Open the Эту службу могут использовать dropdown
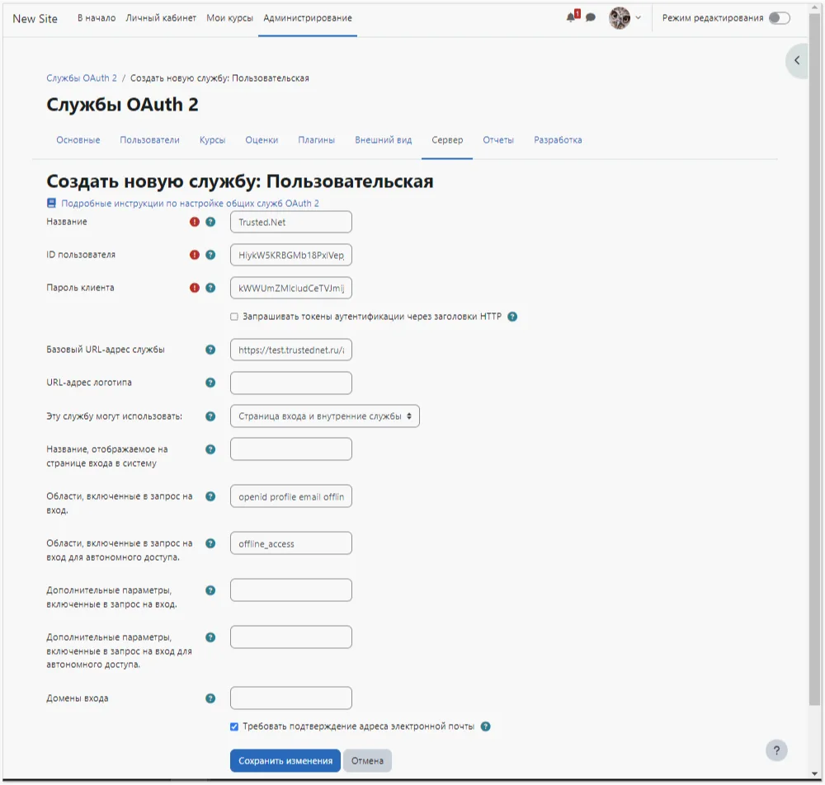Screen dimensions: 825x785 324,416
